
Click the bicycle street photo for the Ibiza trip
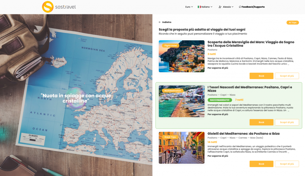pos(181,148)
